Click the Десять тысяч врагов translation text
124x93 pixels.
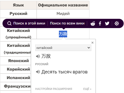(65, 72)
